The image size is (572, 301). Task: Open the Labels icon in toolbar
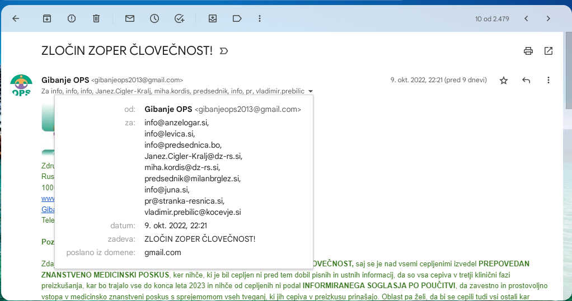coord(237,18)
